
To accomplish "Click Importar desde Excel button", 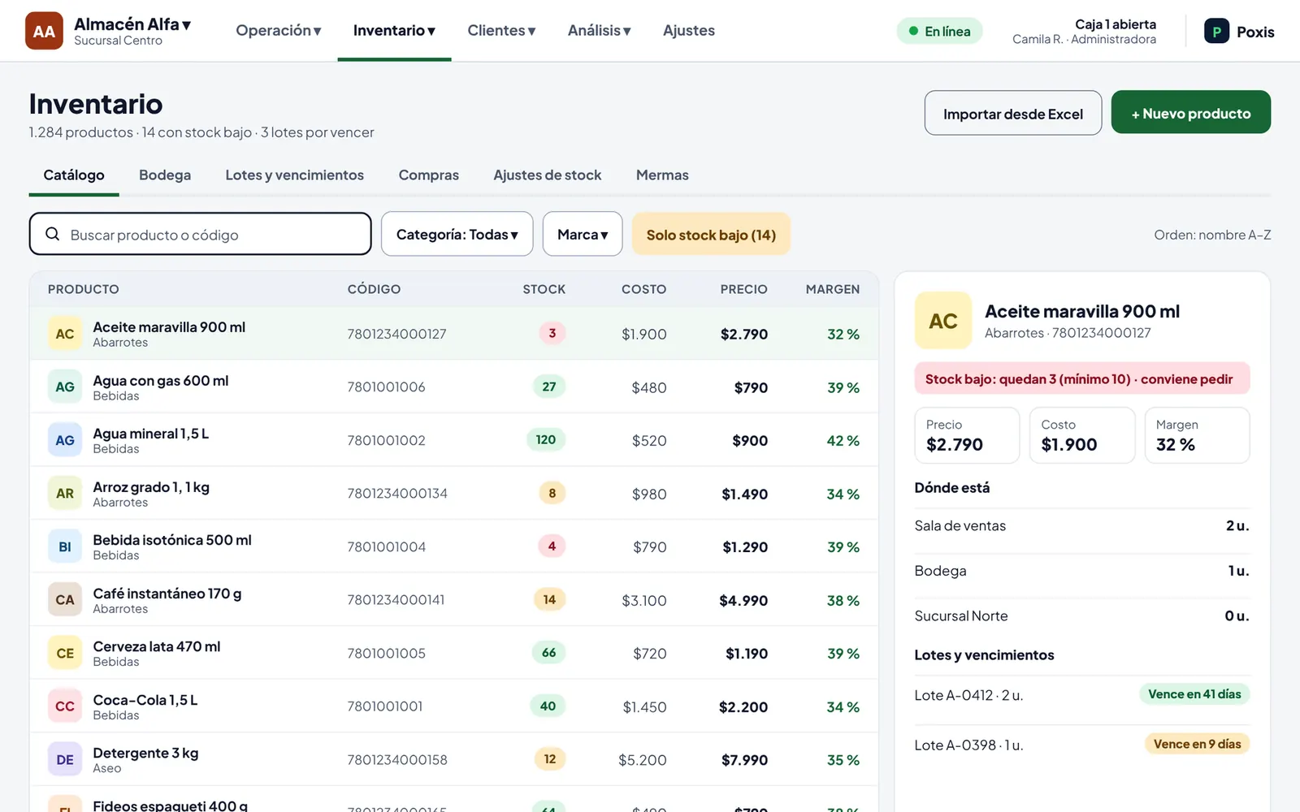I will 1013,113.
